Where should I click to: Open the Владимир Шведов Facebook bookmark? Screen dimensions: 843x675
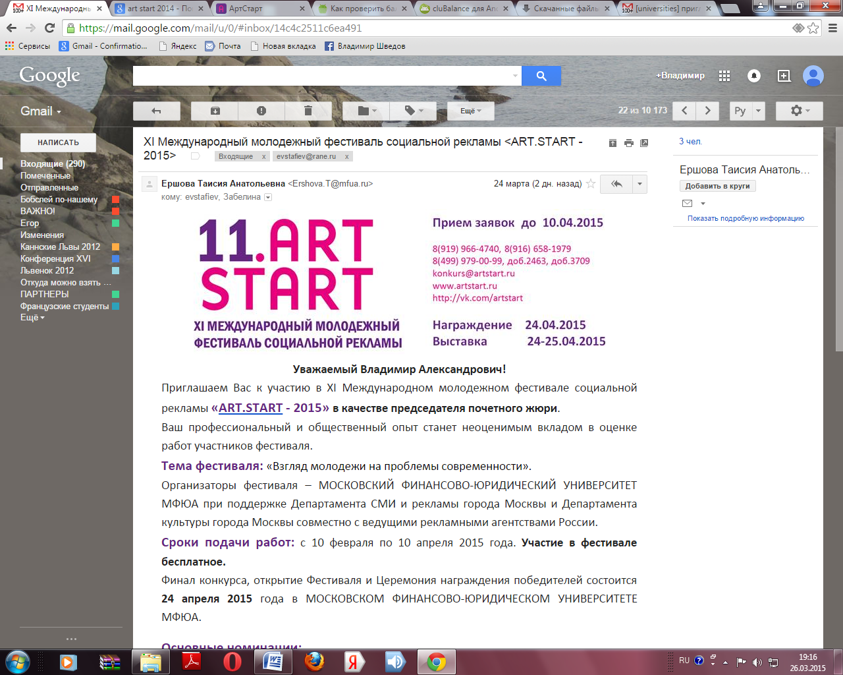pyautogui.click(x=365, y=46)
